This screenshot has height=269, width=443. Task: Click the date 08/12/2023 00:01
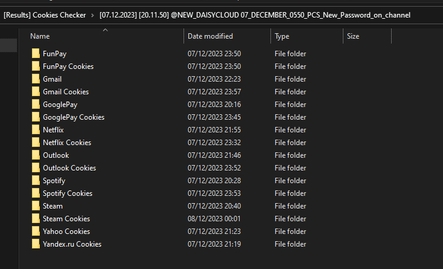click(214, 219)
